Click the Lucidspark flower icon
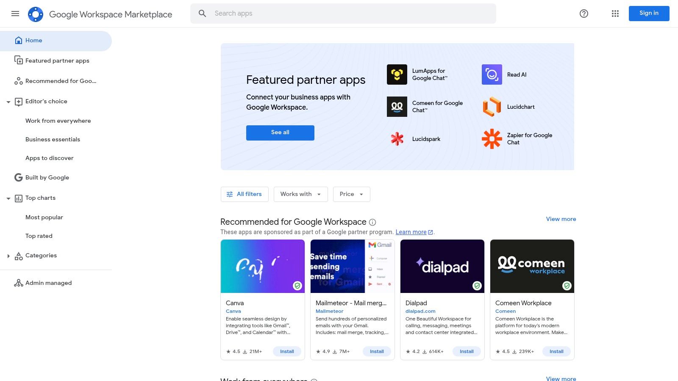Image resolution: width=678 pixels, height=381 pixels. (397, 139)
